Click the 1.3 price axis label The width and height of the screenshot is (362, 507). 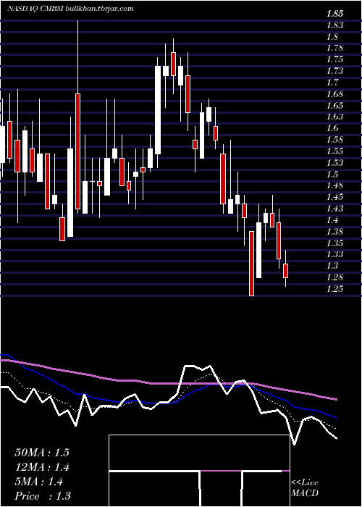click(332, 266)
